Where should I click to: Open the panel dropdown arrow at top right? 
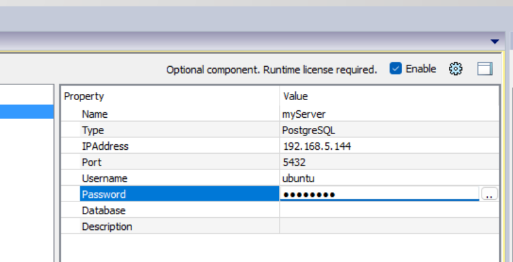point(495,42)
